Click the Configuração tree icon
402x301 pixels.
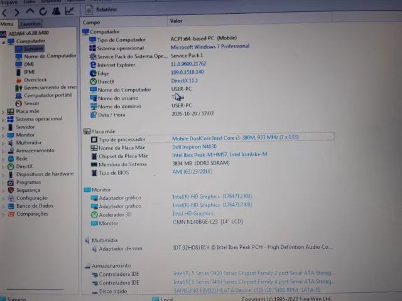(x=11, y=198)
